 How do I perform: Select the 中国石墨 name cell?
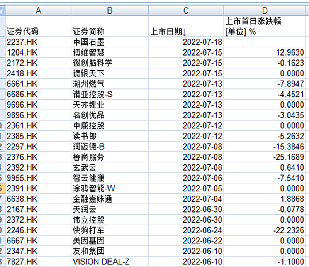pyautogui.click(x=110, y=42)
